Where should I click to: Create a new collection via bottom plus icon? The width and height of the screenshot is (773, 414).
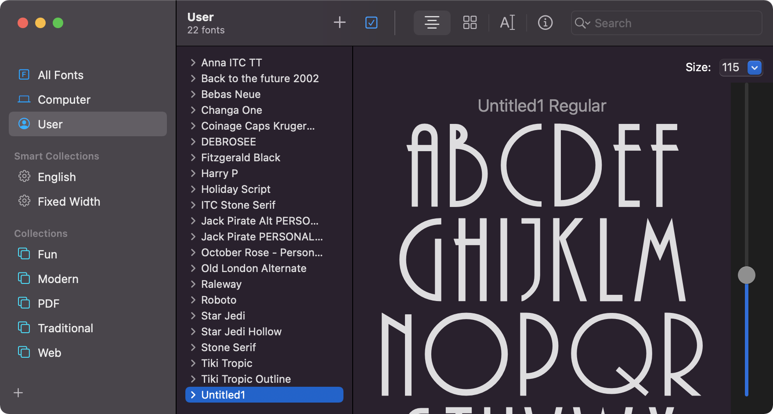coord(18,392)
